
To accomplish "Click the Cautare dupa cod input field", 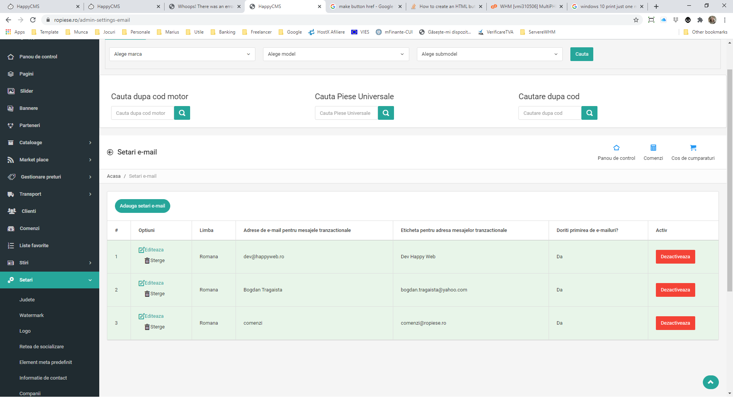I will 550,113.
